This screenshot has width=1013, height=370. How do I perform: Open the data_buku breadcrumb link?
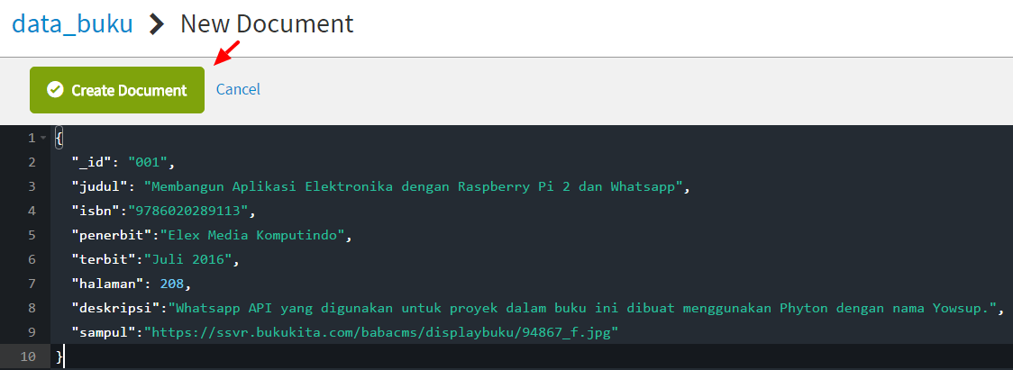click(72, 23)
